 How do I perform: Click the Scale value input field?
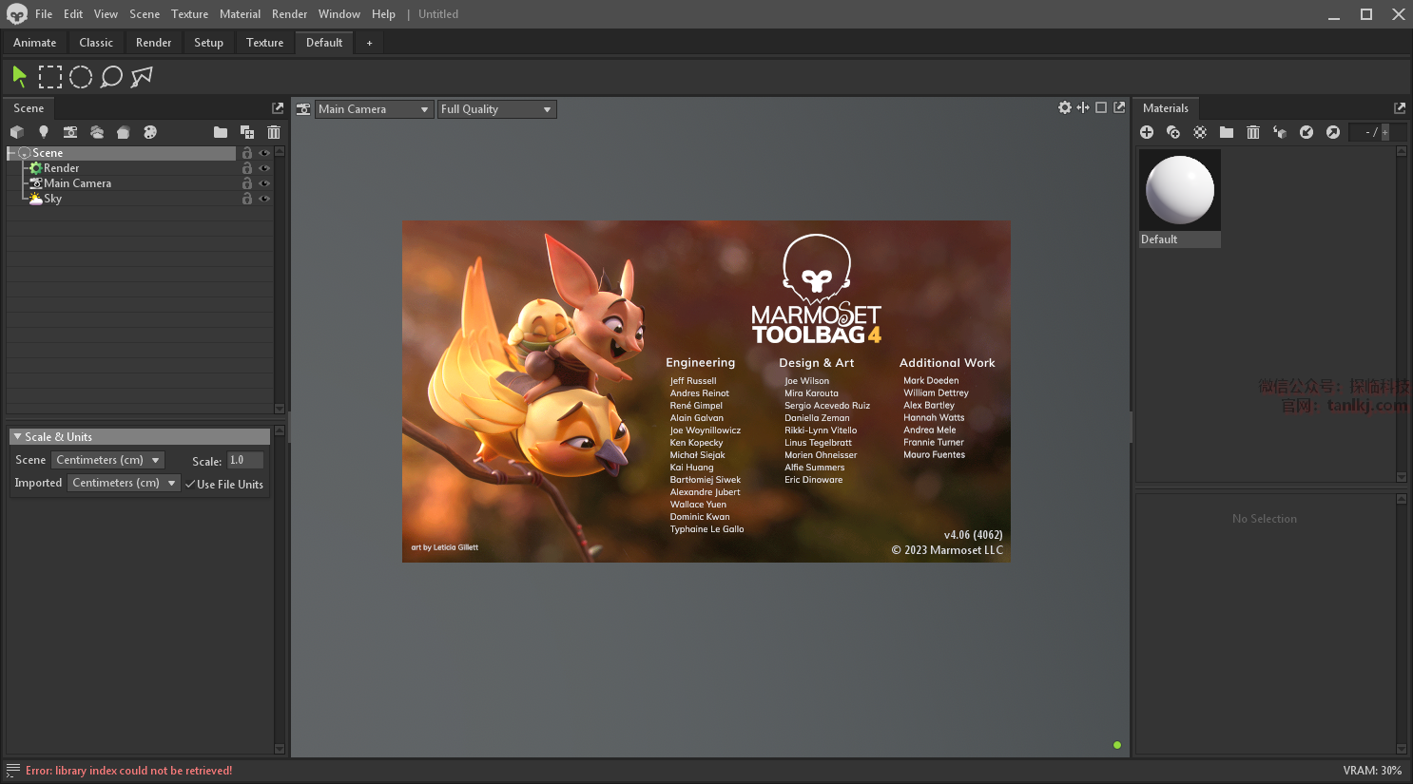[x=244, y=460]
